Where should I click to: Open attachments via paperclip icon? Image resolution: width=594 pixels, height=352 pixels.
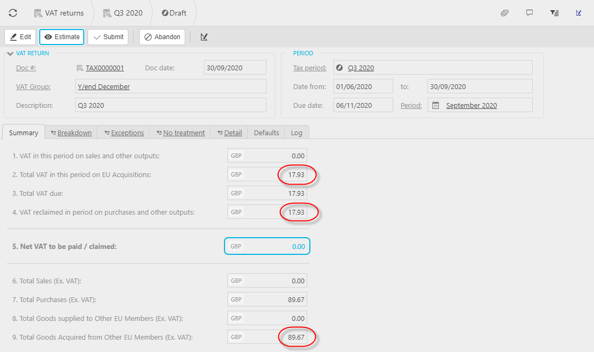tap(504, 13)
